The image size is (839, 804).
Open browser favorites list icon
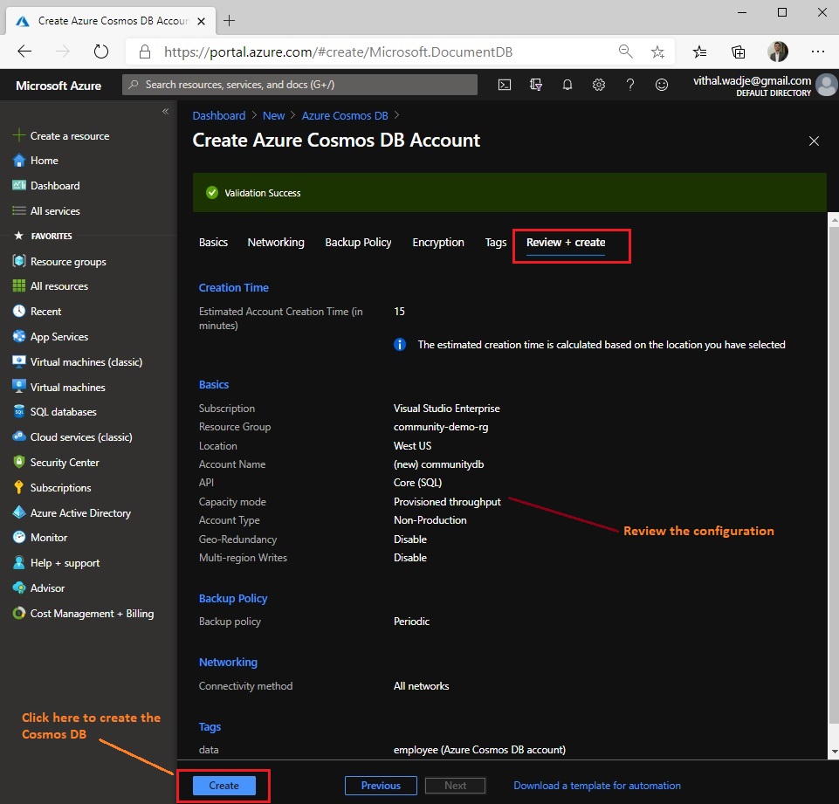point(699,52)
